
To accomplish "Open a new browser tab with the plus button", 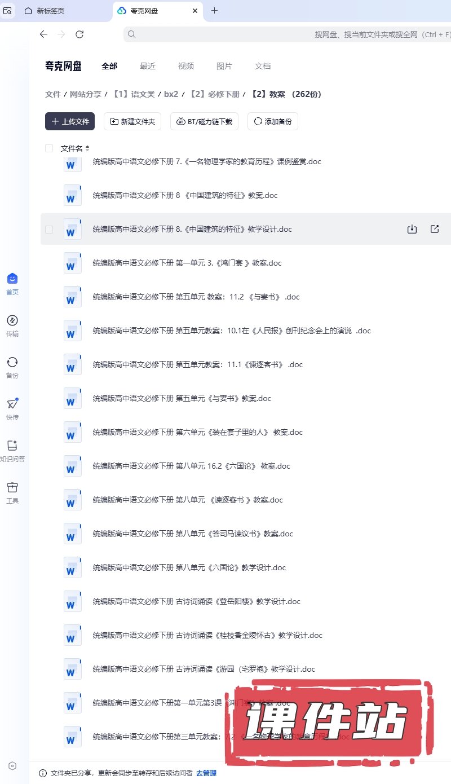I will (214, 11).
